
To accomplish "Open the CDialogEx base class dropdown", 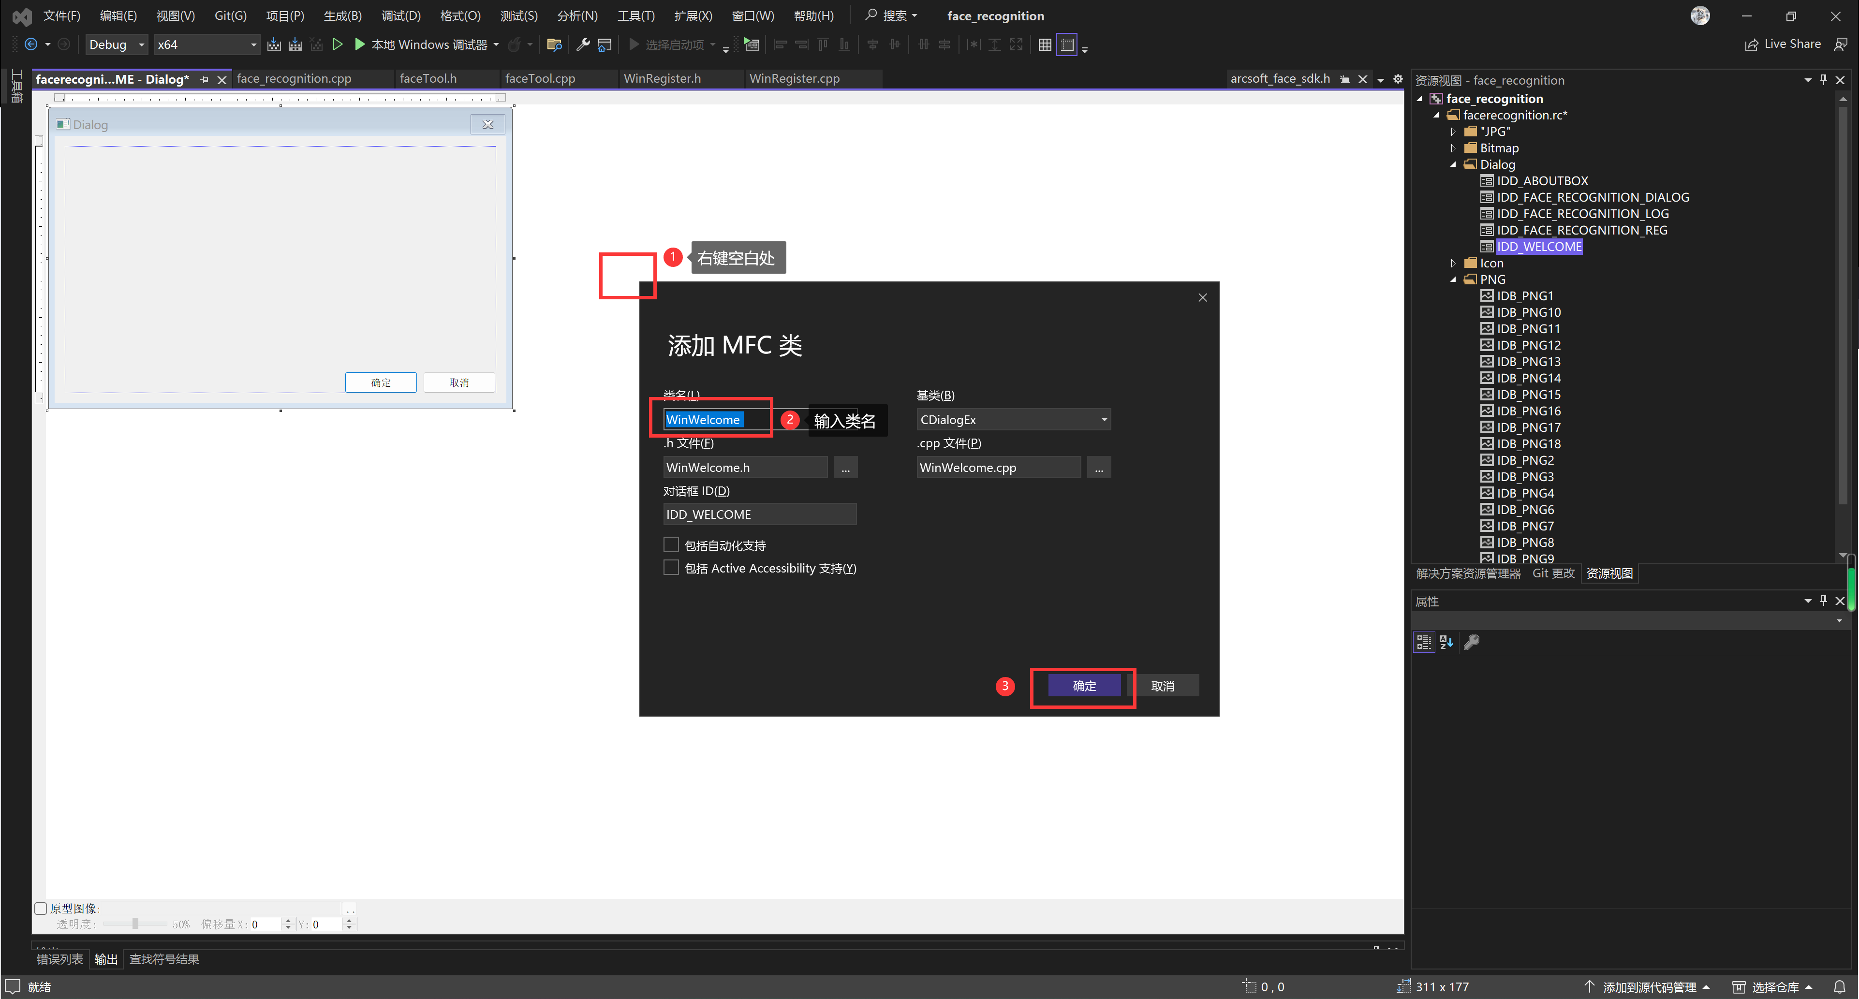I will (x=1104, y=419).
